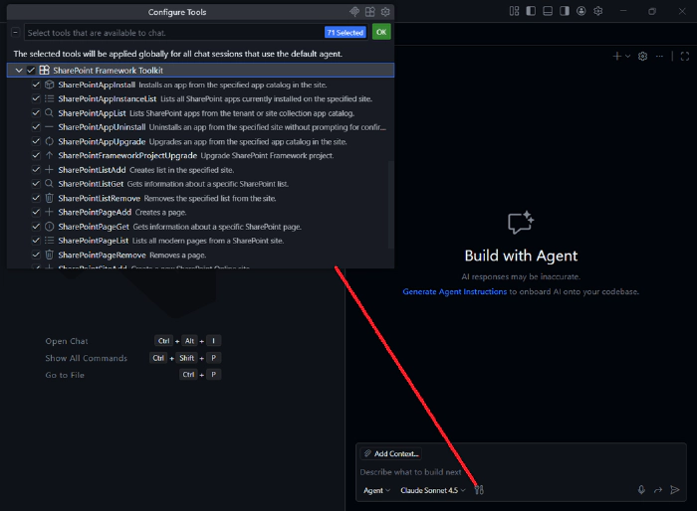Uncheck the SharePointAppList checkbox
697x511 pixels.
click(36, 112)
